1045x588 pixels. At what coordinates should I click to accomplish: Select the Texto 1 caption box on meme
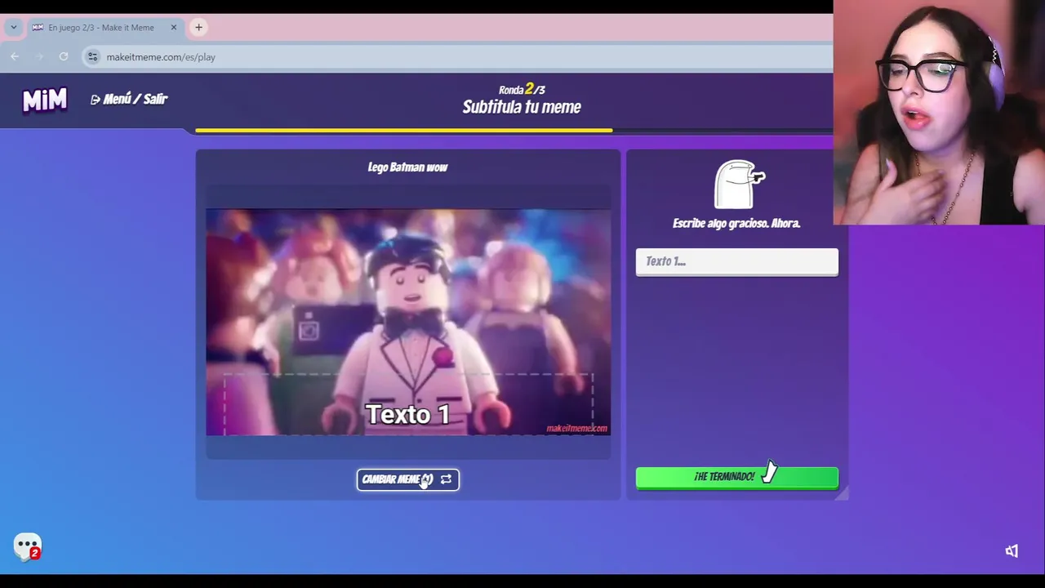[407, 404]
